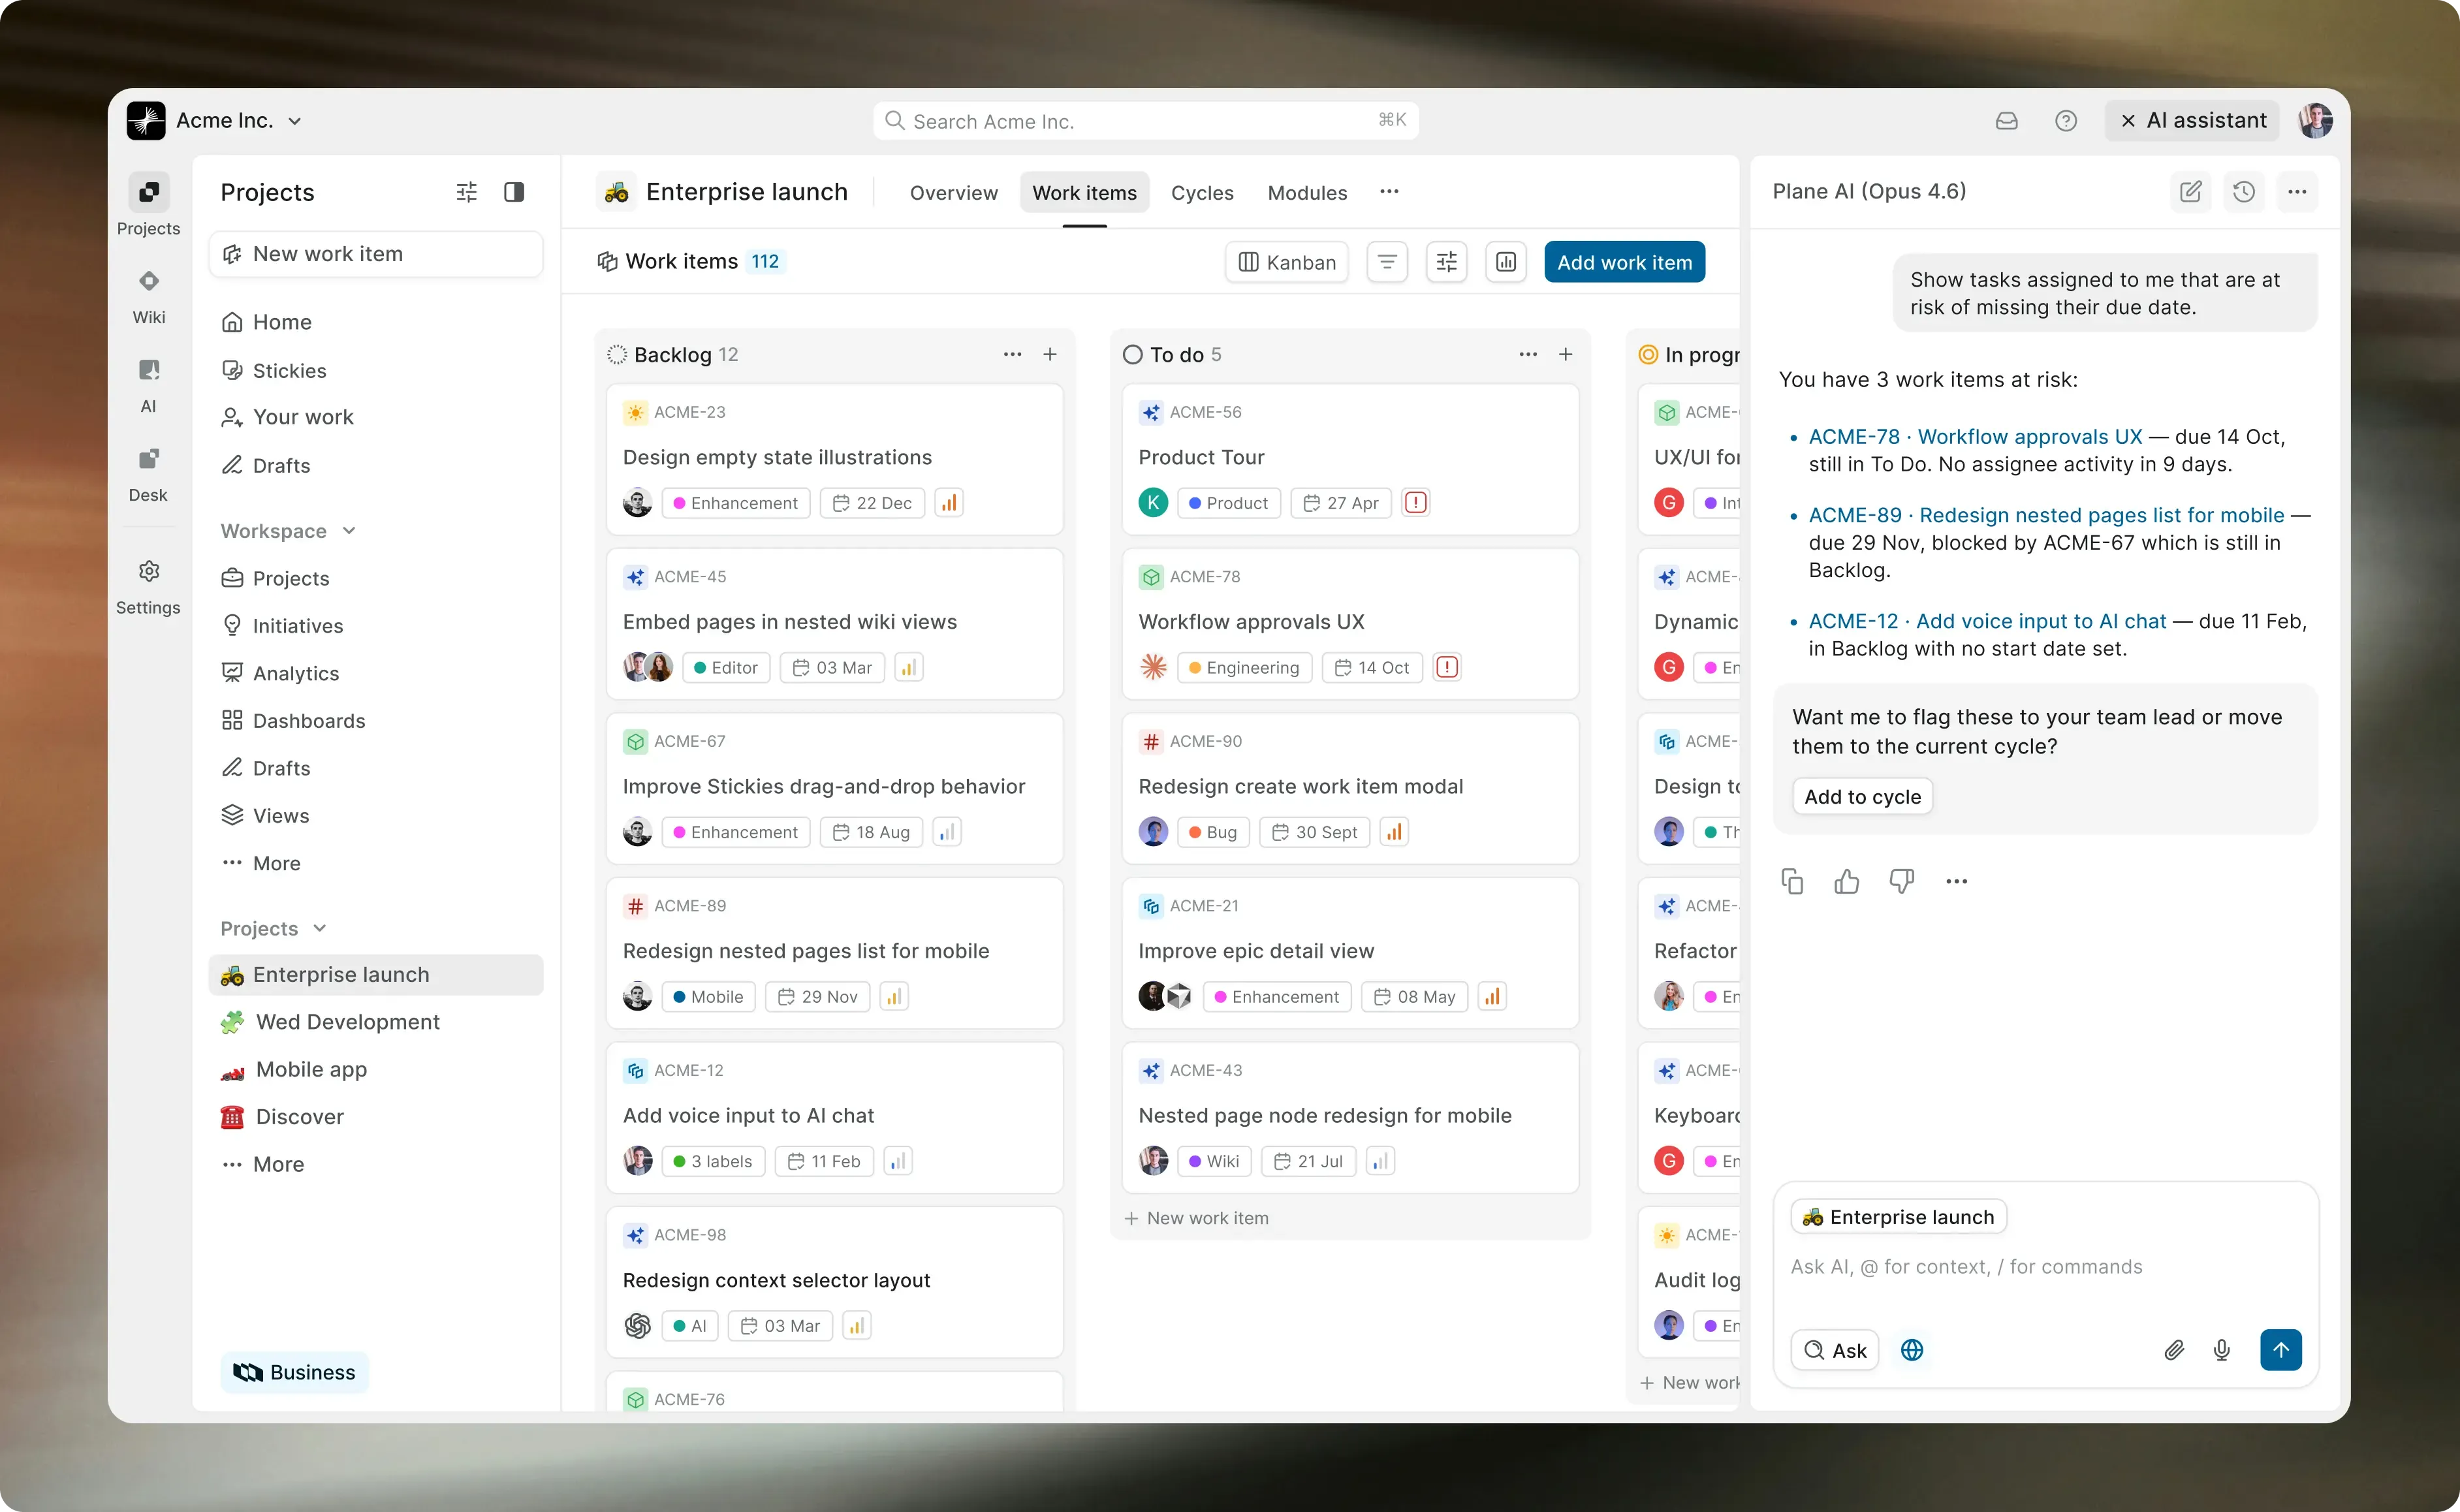Click the work items filter lines icon

point(1387,262)
